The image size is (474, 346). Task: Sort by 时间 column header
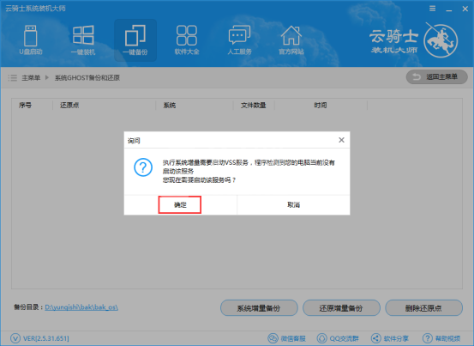pyautogui.click(x=320, y=106)
